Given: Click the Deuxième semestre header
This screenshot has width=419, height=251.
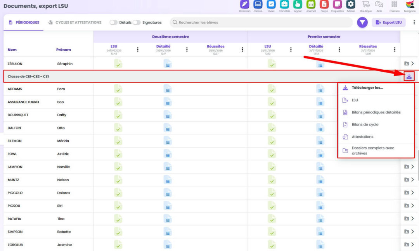Looking at the screenshot, I should click(x=170, y=37).
